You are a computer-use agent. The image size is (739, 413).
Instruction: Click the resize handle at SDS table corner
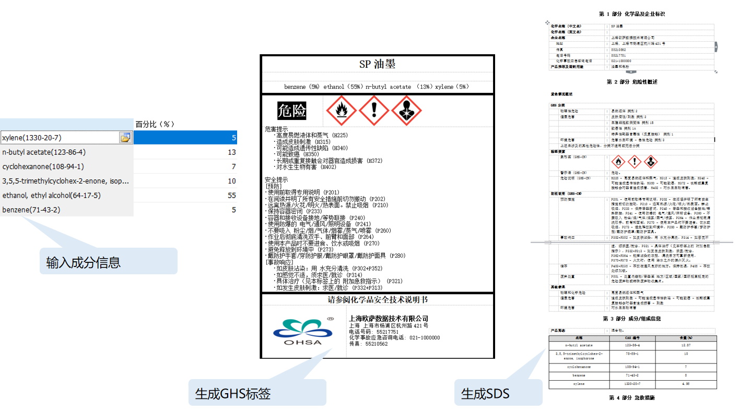point(716,71)
